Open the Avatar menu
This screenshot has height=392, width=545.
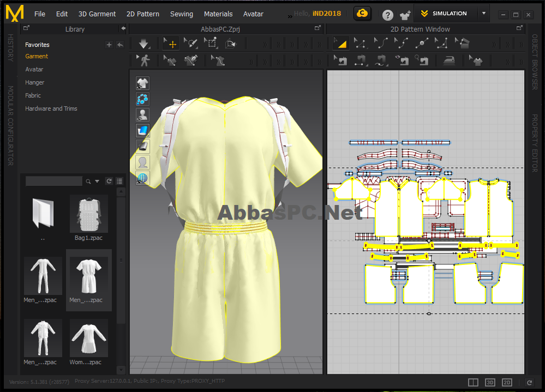tap(253, 14)
